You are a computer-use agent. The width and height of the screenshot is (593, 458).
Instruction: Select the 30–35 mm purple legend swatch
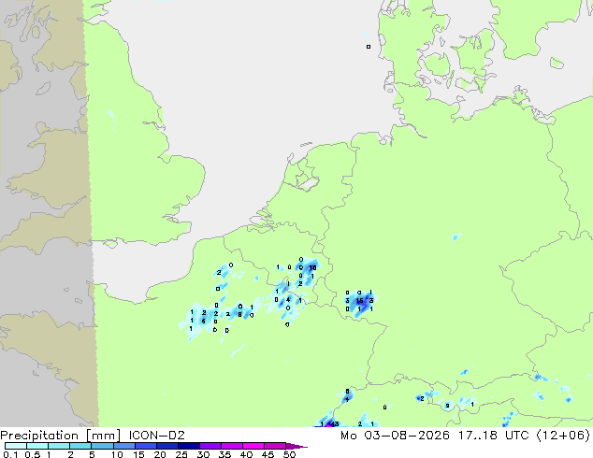210,446
